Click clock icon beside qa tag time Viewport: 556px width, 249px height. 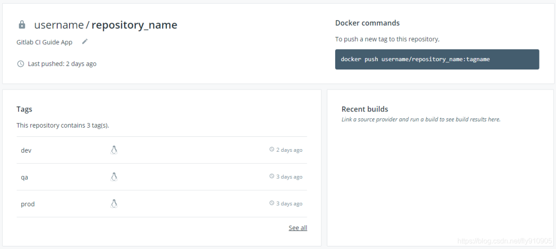pyautogui.click(x=272, y=176)
